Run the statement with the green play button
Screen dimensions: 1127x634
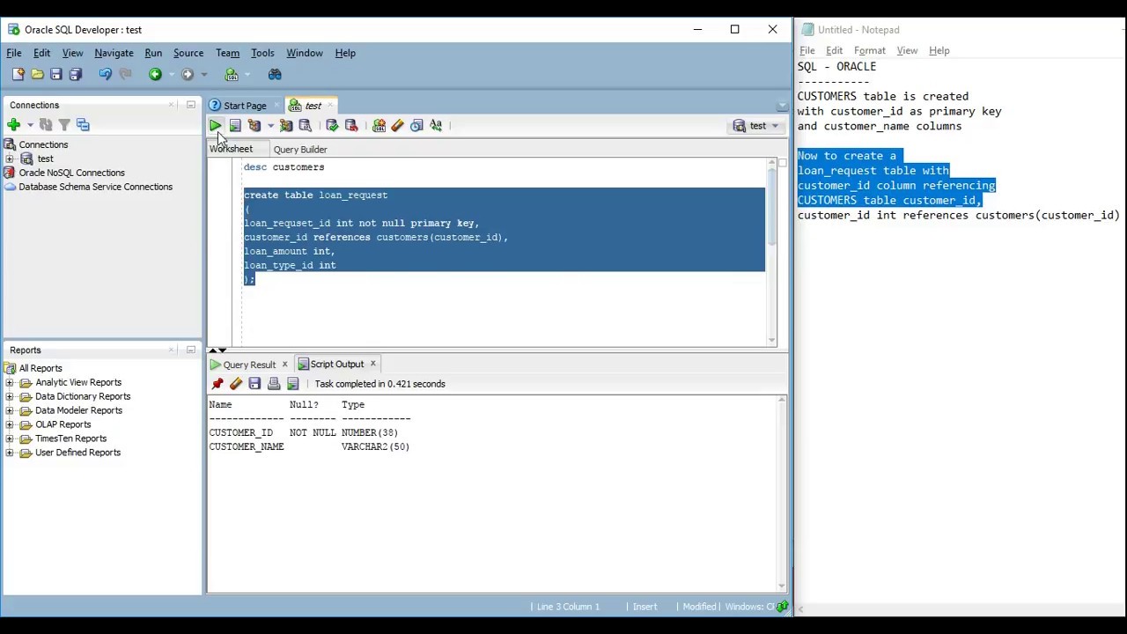pos(215,126)
